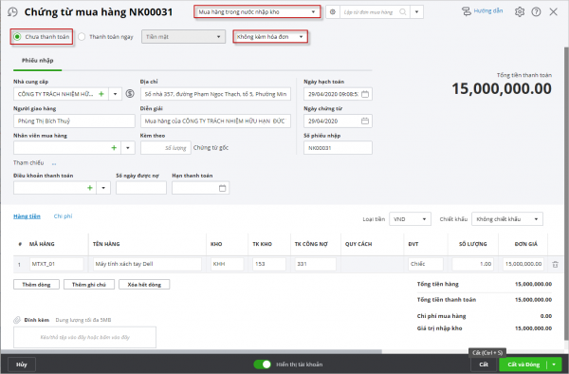The image size is (569, 374).
Task: Open the help question mark icon
Action: coord(536,12)
